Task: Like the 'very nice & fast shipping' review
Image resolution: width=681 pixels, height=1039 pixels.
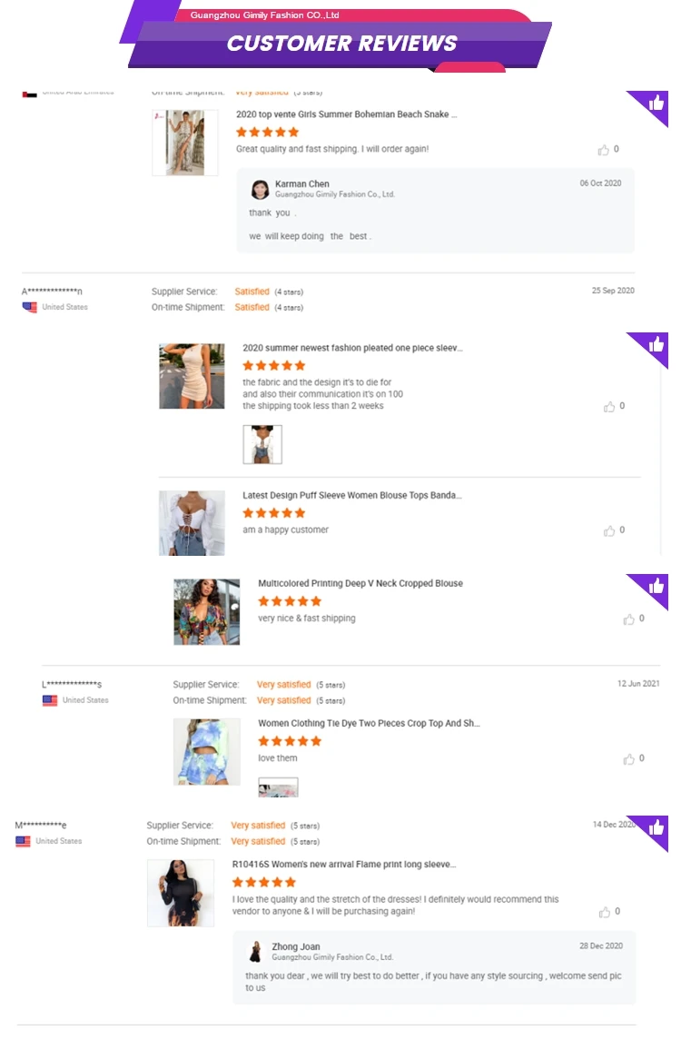Action: point(628,618)
